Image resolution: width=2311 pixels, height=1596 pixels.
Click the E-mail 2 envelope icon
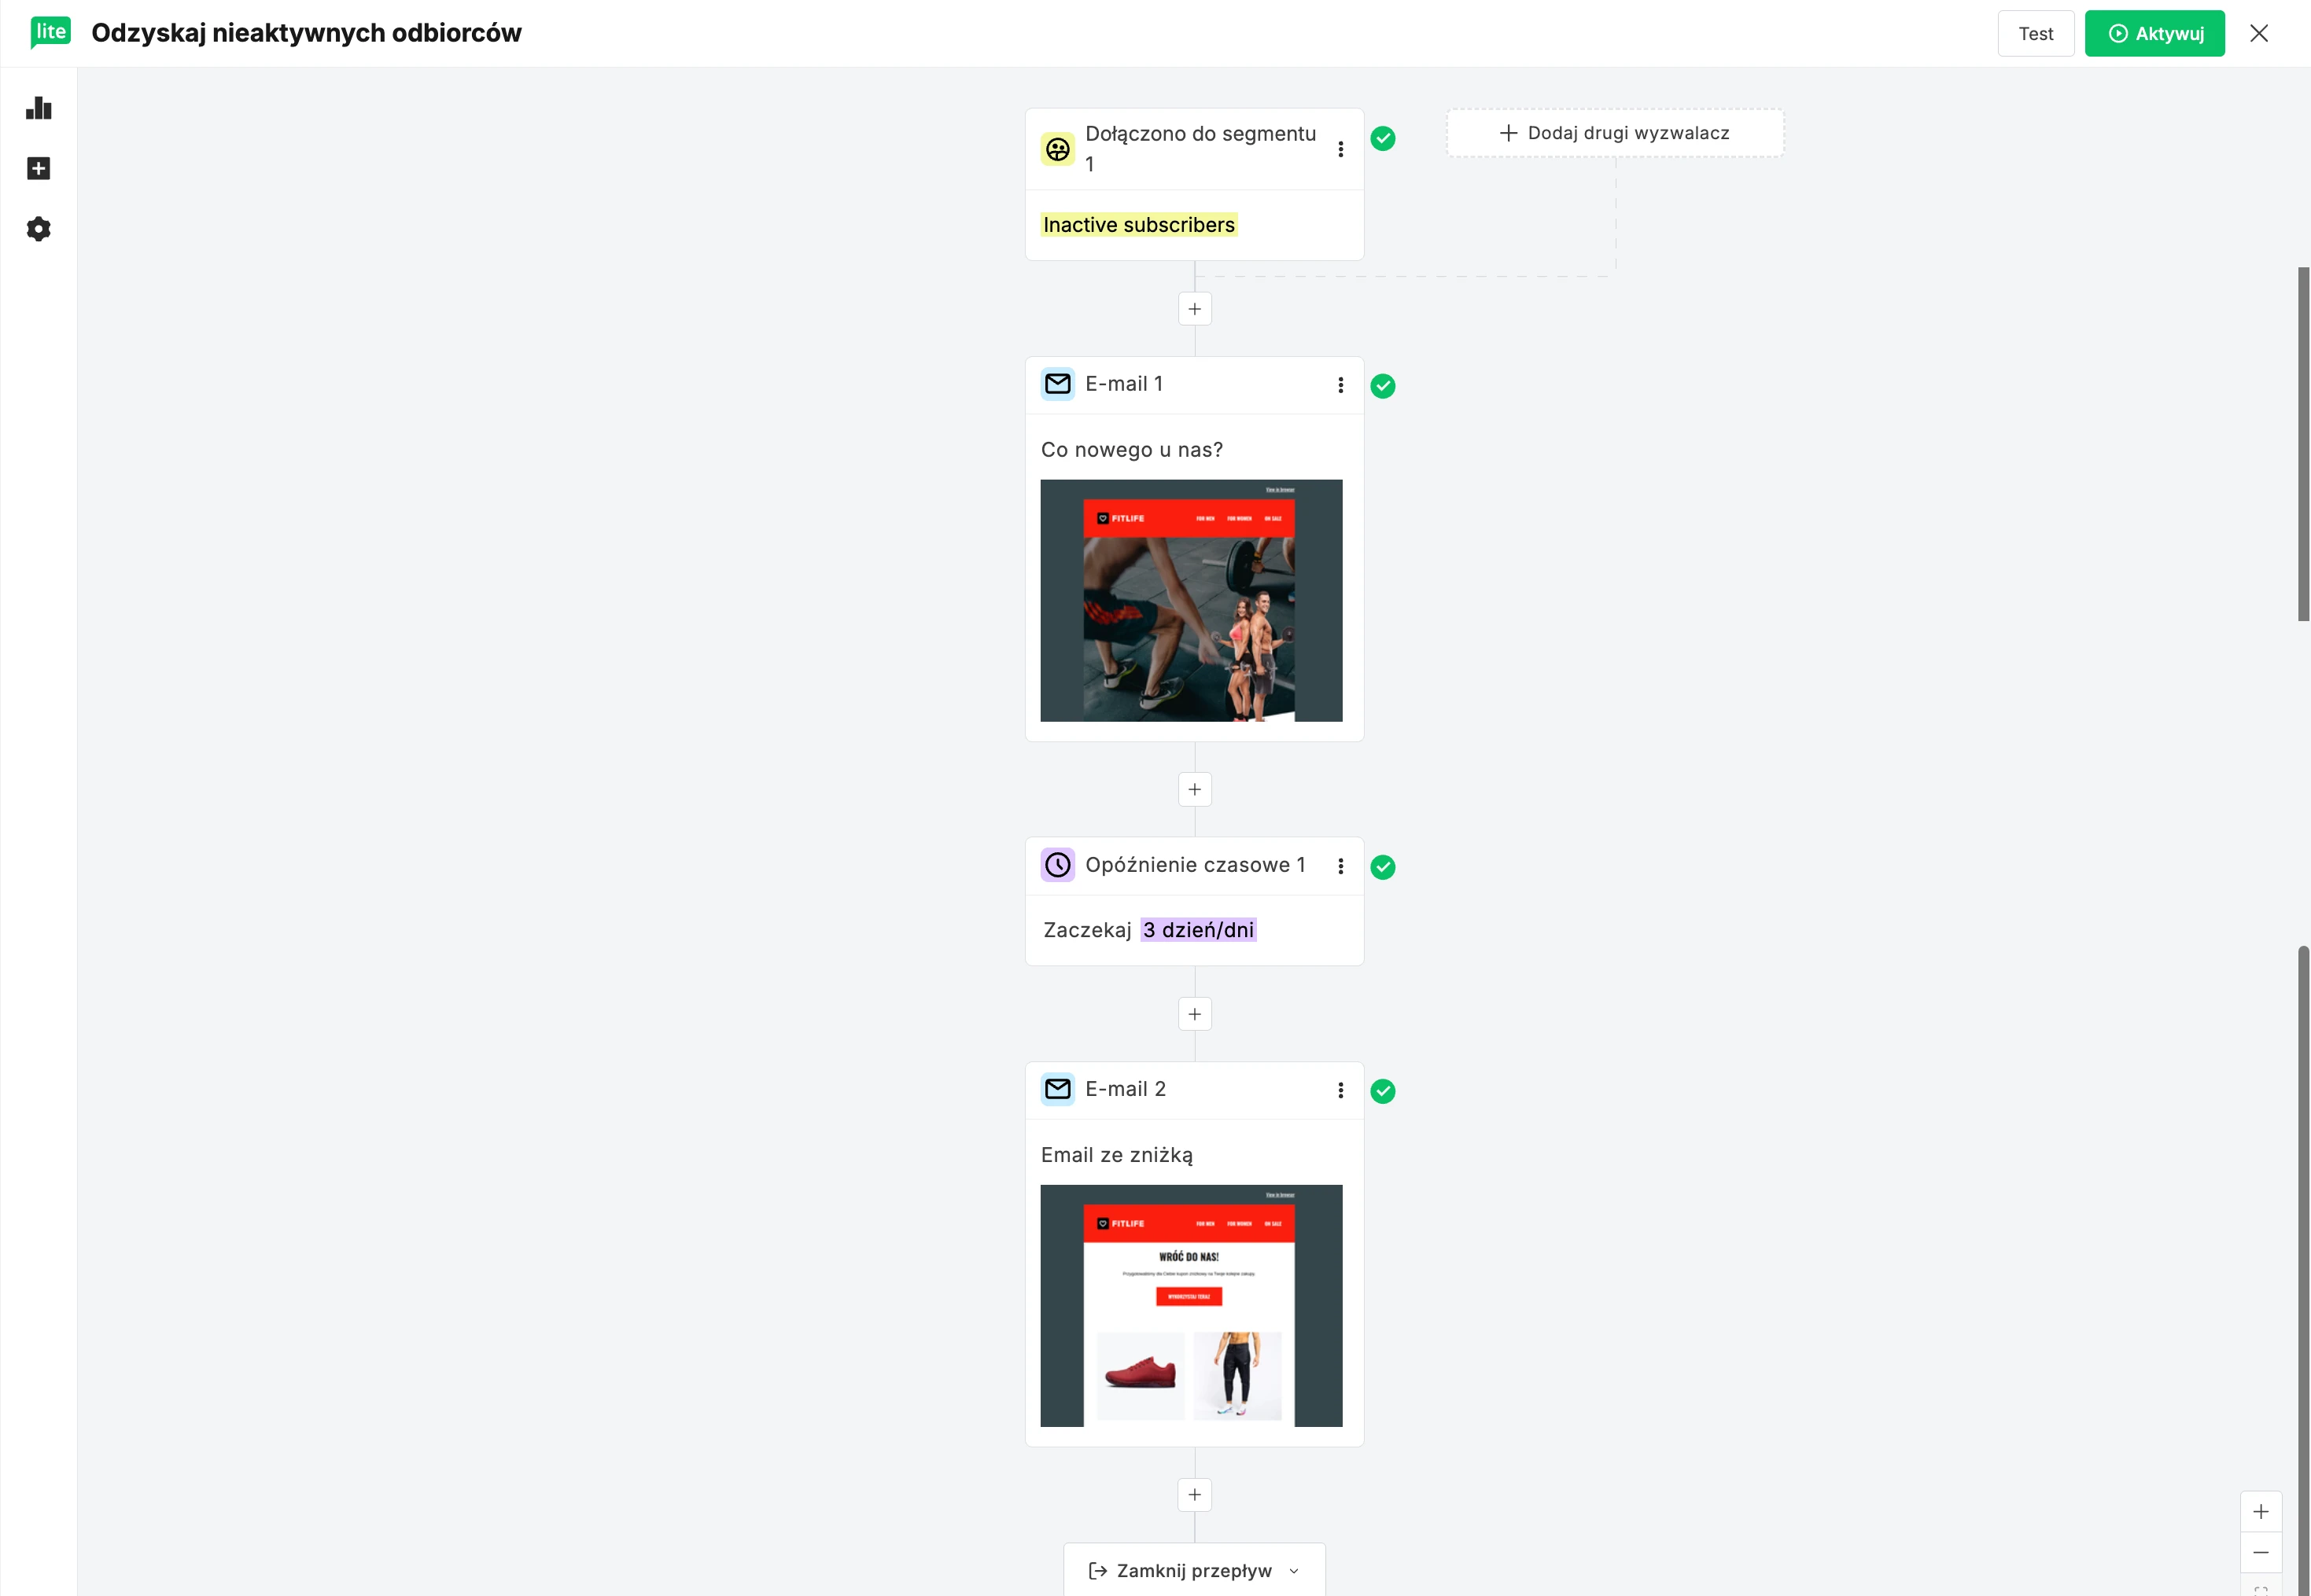coord(1057,1089)
